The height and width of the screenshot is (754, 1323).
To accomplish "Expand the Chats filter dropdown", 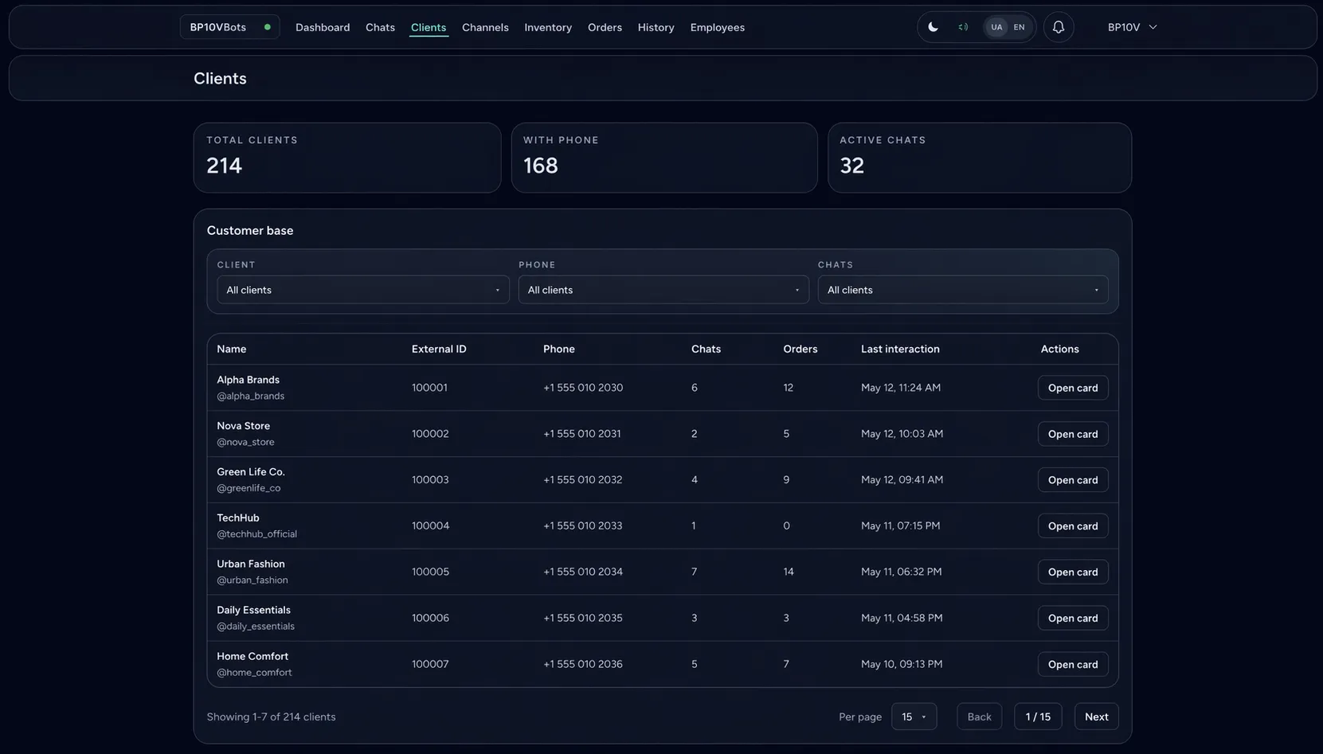I will click(963, 290).
